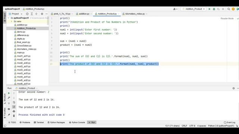This screenshot has height=134, width=239.
Task: Toggle the vertical Favorites tool window tab
Action: coord(5,113)
